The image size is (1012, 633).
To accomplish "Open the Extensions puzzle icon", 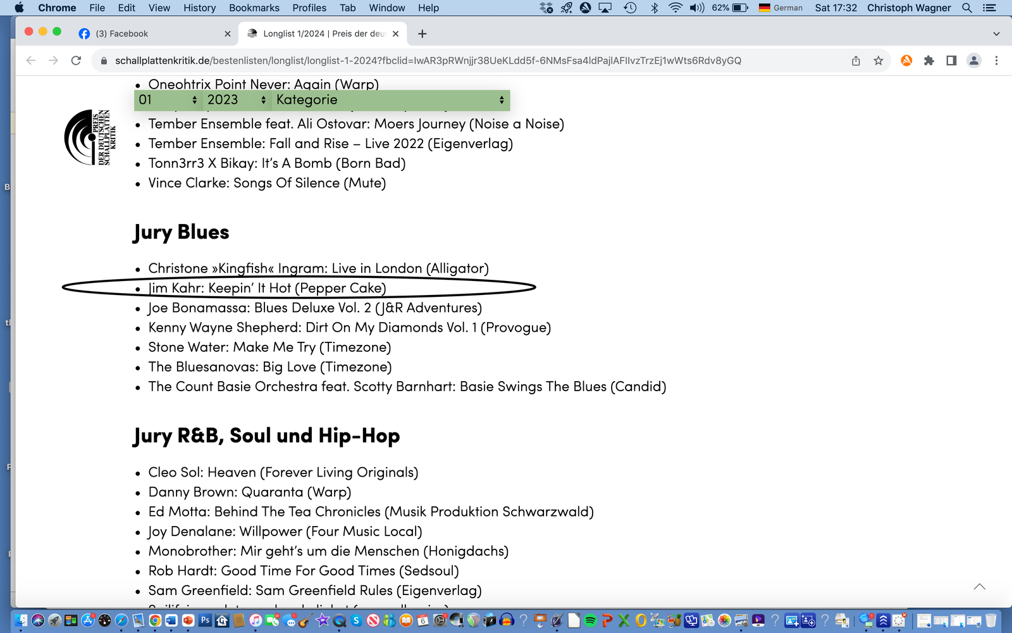I will [x=929, y=61].
